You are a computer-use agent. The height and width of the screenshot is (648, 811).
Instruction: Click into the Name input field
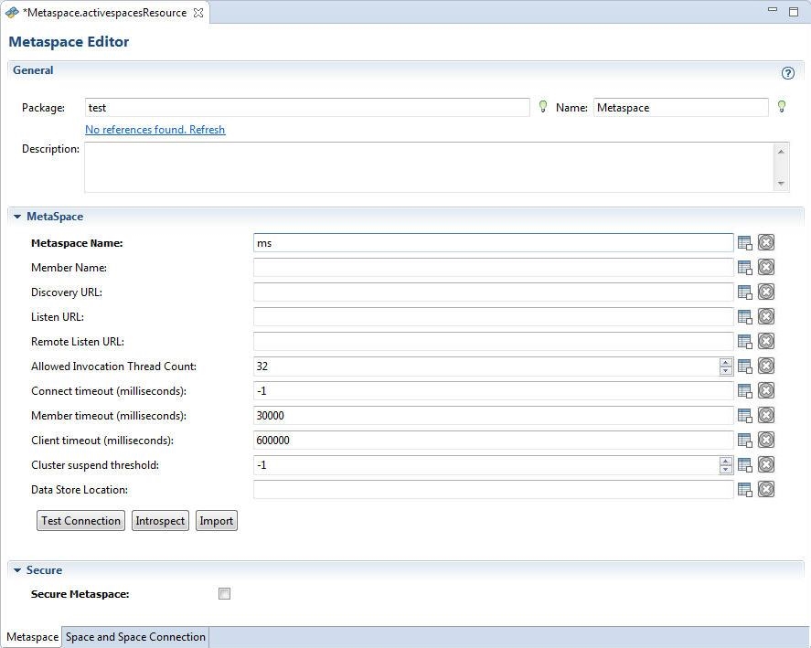click(x=680, y=108)
